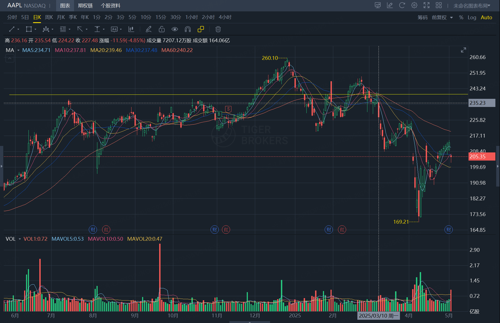Image resolution: width=500 pixels, height=323 pixels.
Task: Select the 日K timeframe
Action: 37,17
